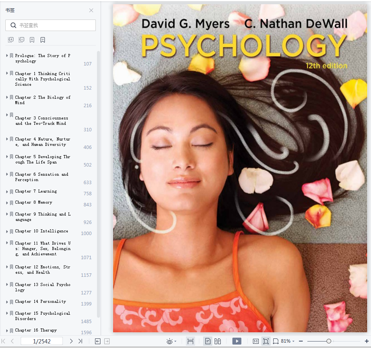Focus the 书签查找 bookmark search box

(x=51, y=25)
